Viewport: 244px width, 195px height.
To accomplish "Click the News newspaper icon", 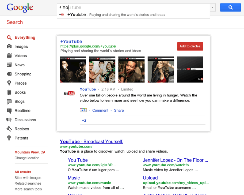I will tap(9, 65).
